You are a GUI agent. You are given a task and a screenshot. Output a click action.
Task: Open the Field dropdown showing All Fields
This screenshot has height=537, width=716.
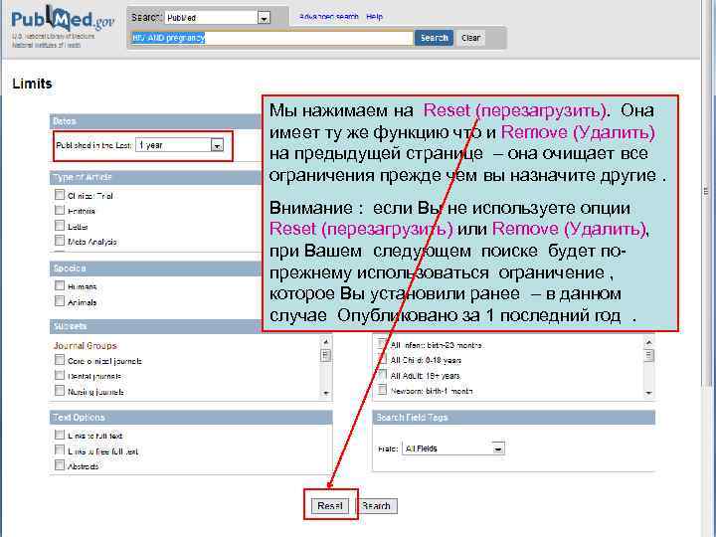click(x=453, y=448)
